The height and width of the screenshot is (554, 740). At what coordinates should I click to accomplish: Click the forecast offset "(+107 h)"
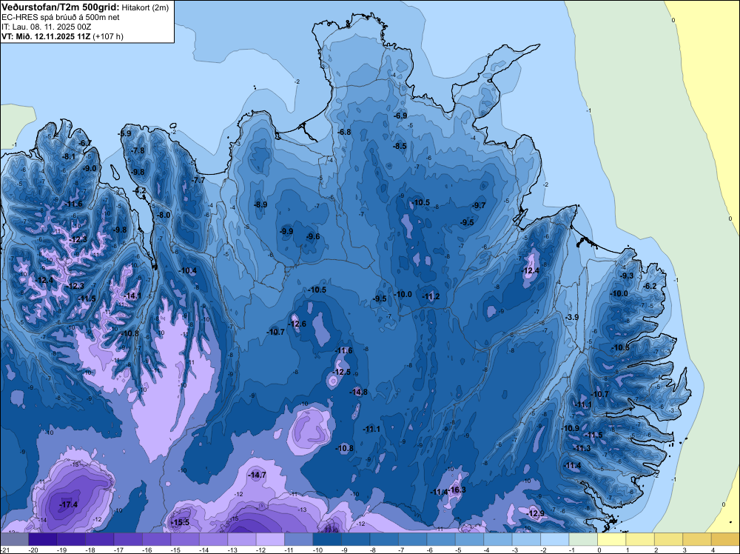pyautogui.click(x=108, y=36)
